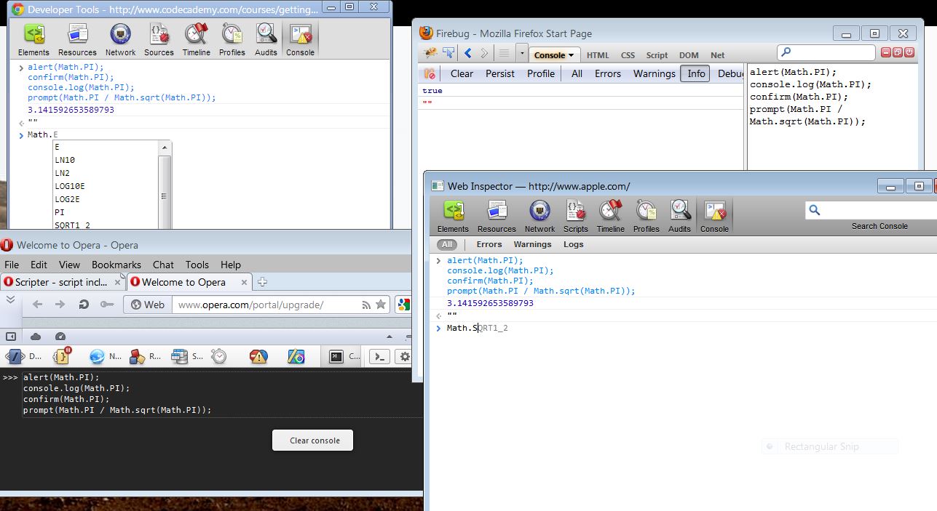Open the Dragonfly settings gear
The width and height of the screenshot is (937, 511).
(404, 356)
